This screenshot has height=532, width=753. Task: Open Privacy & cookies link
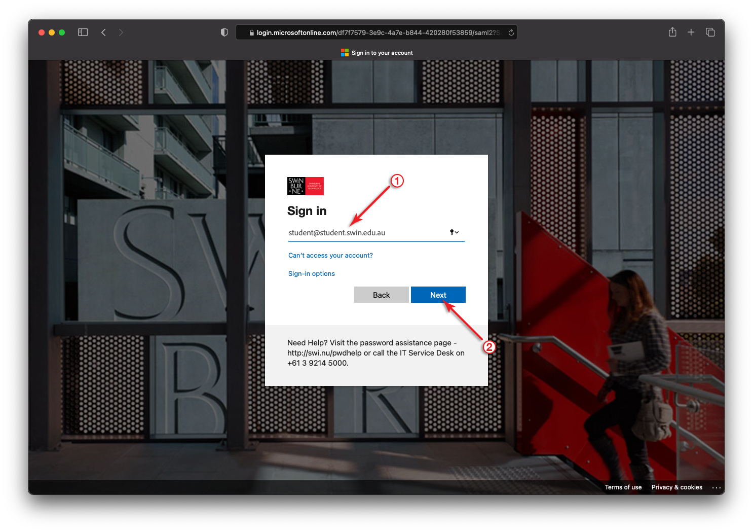tap(676, 487)
